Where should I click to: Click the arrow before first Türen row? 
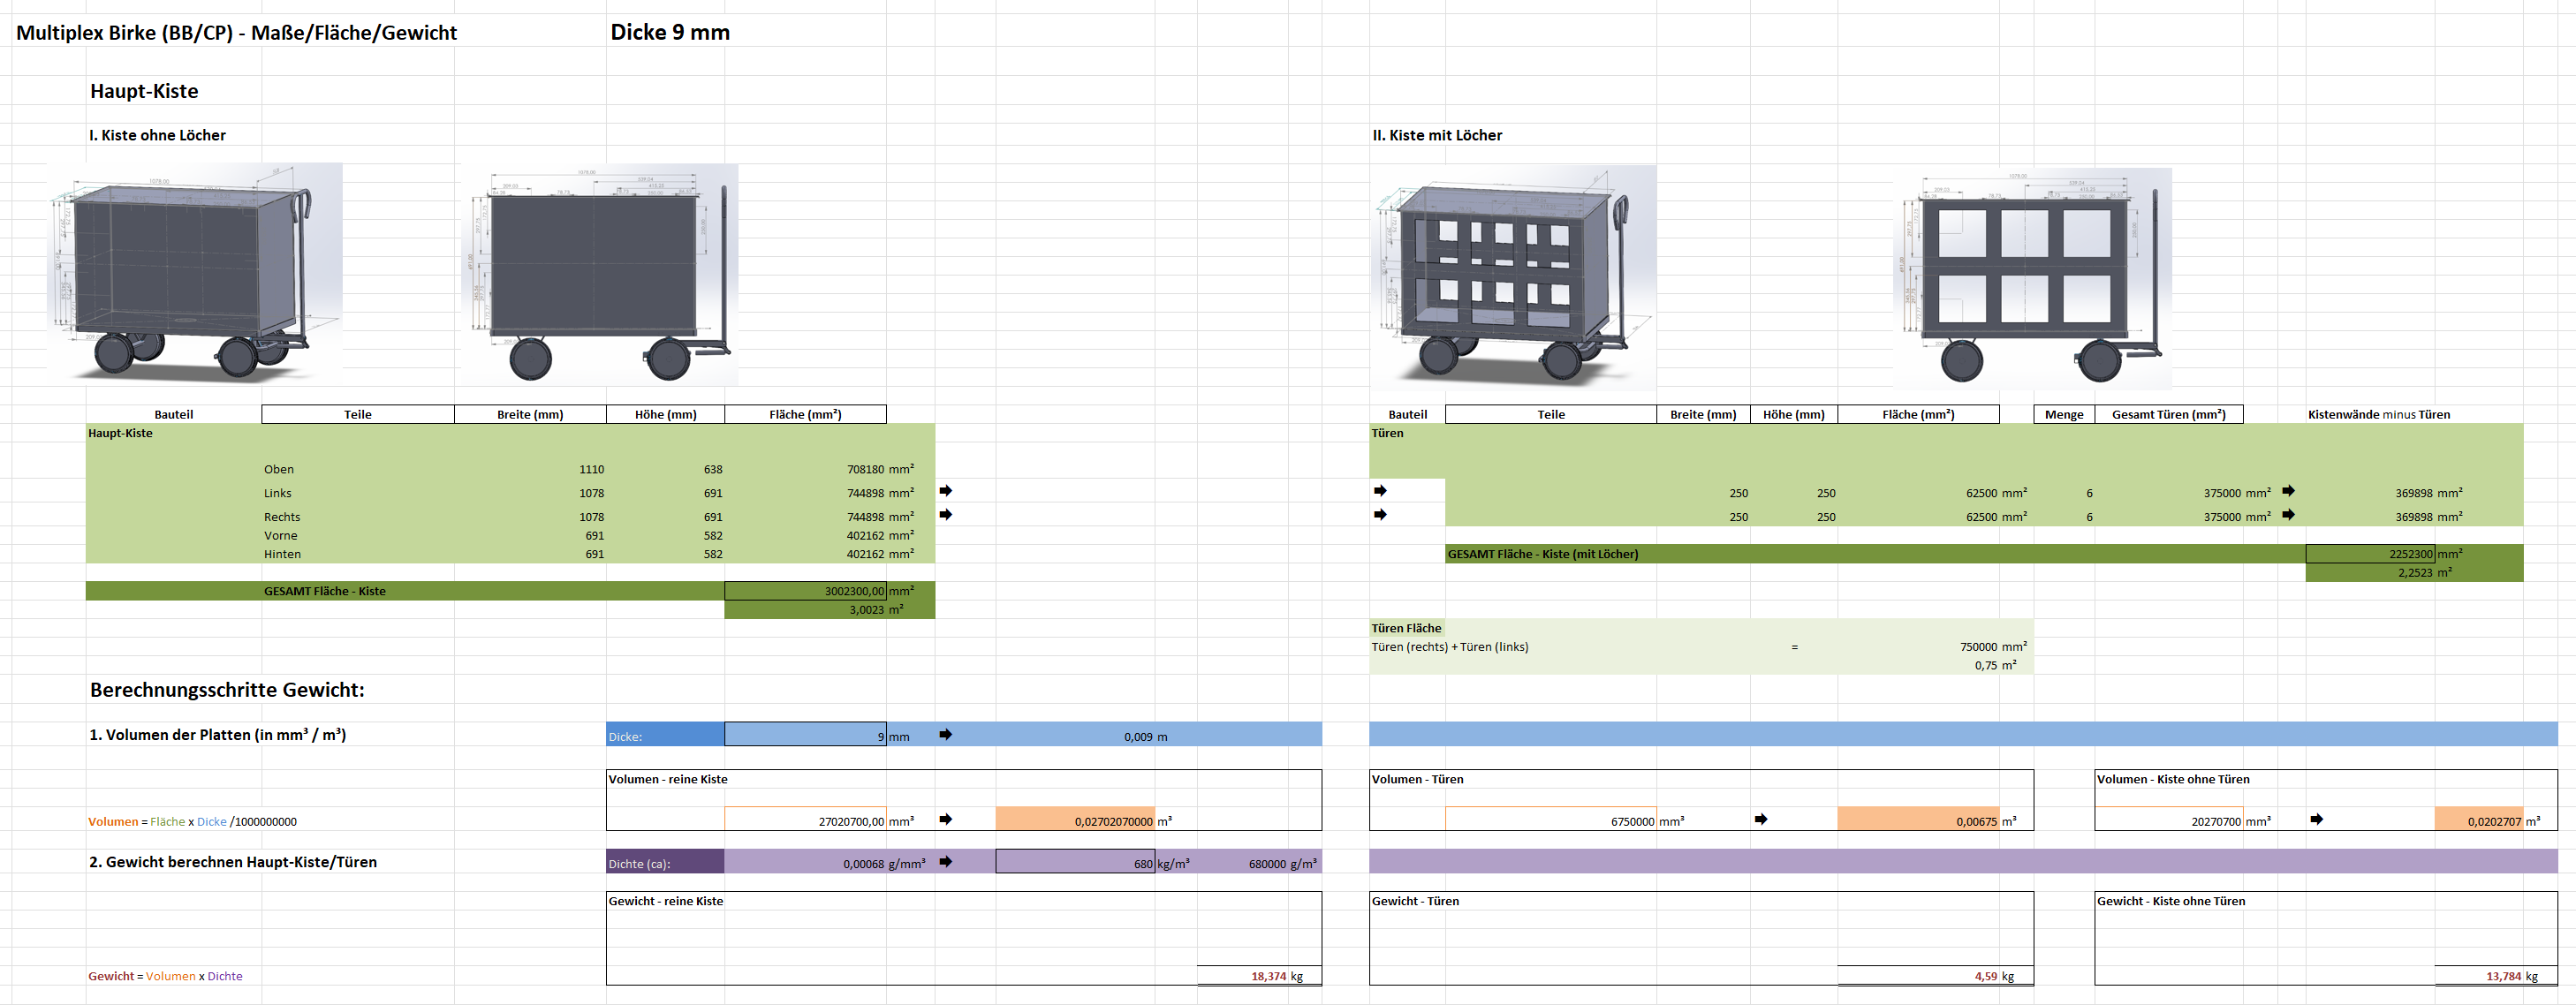coord(1380,491)
